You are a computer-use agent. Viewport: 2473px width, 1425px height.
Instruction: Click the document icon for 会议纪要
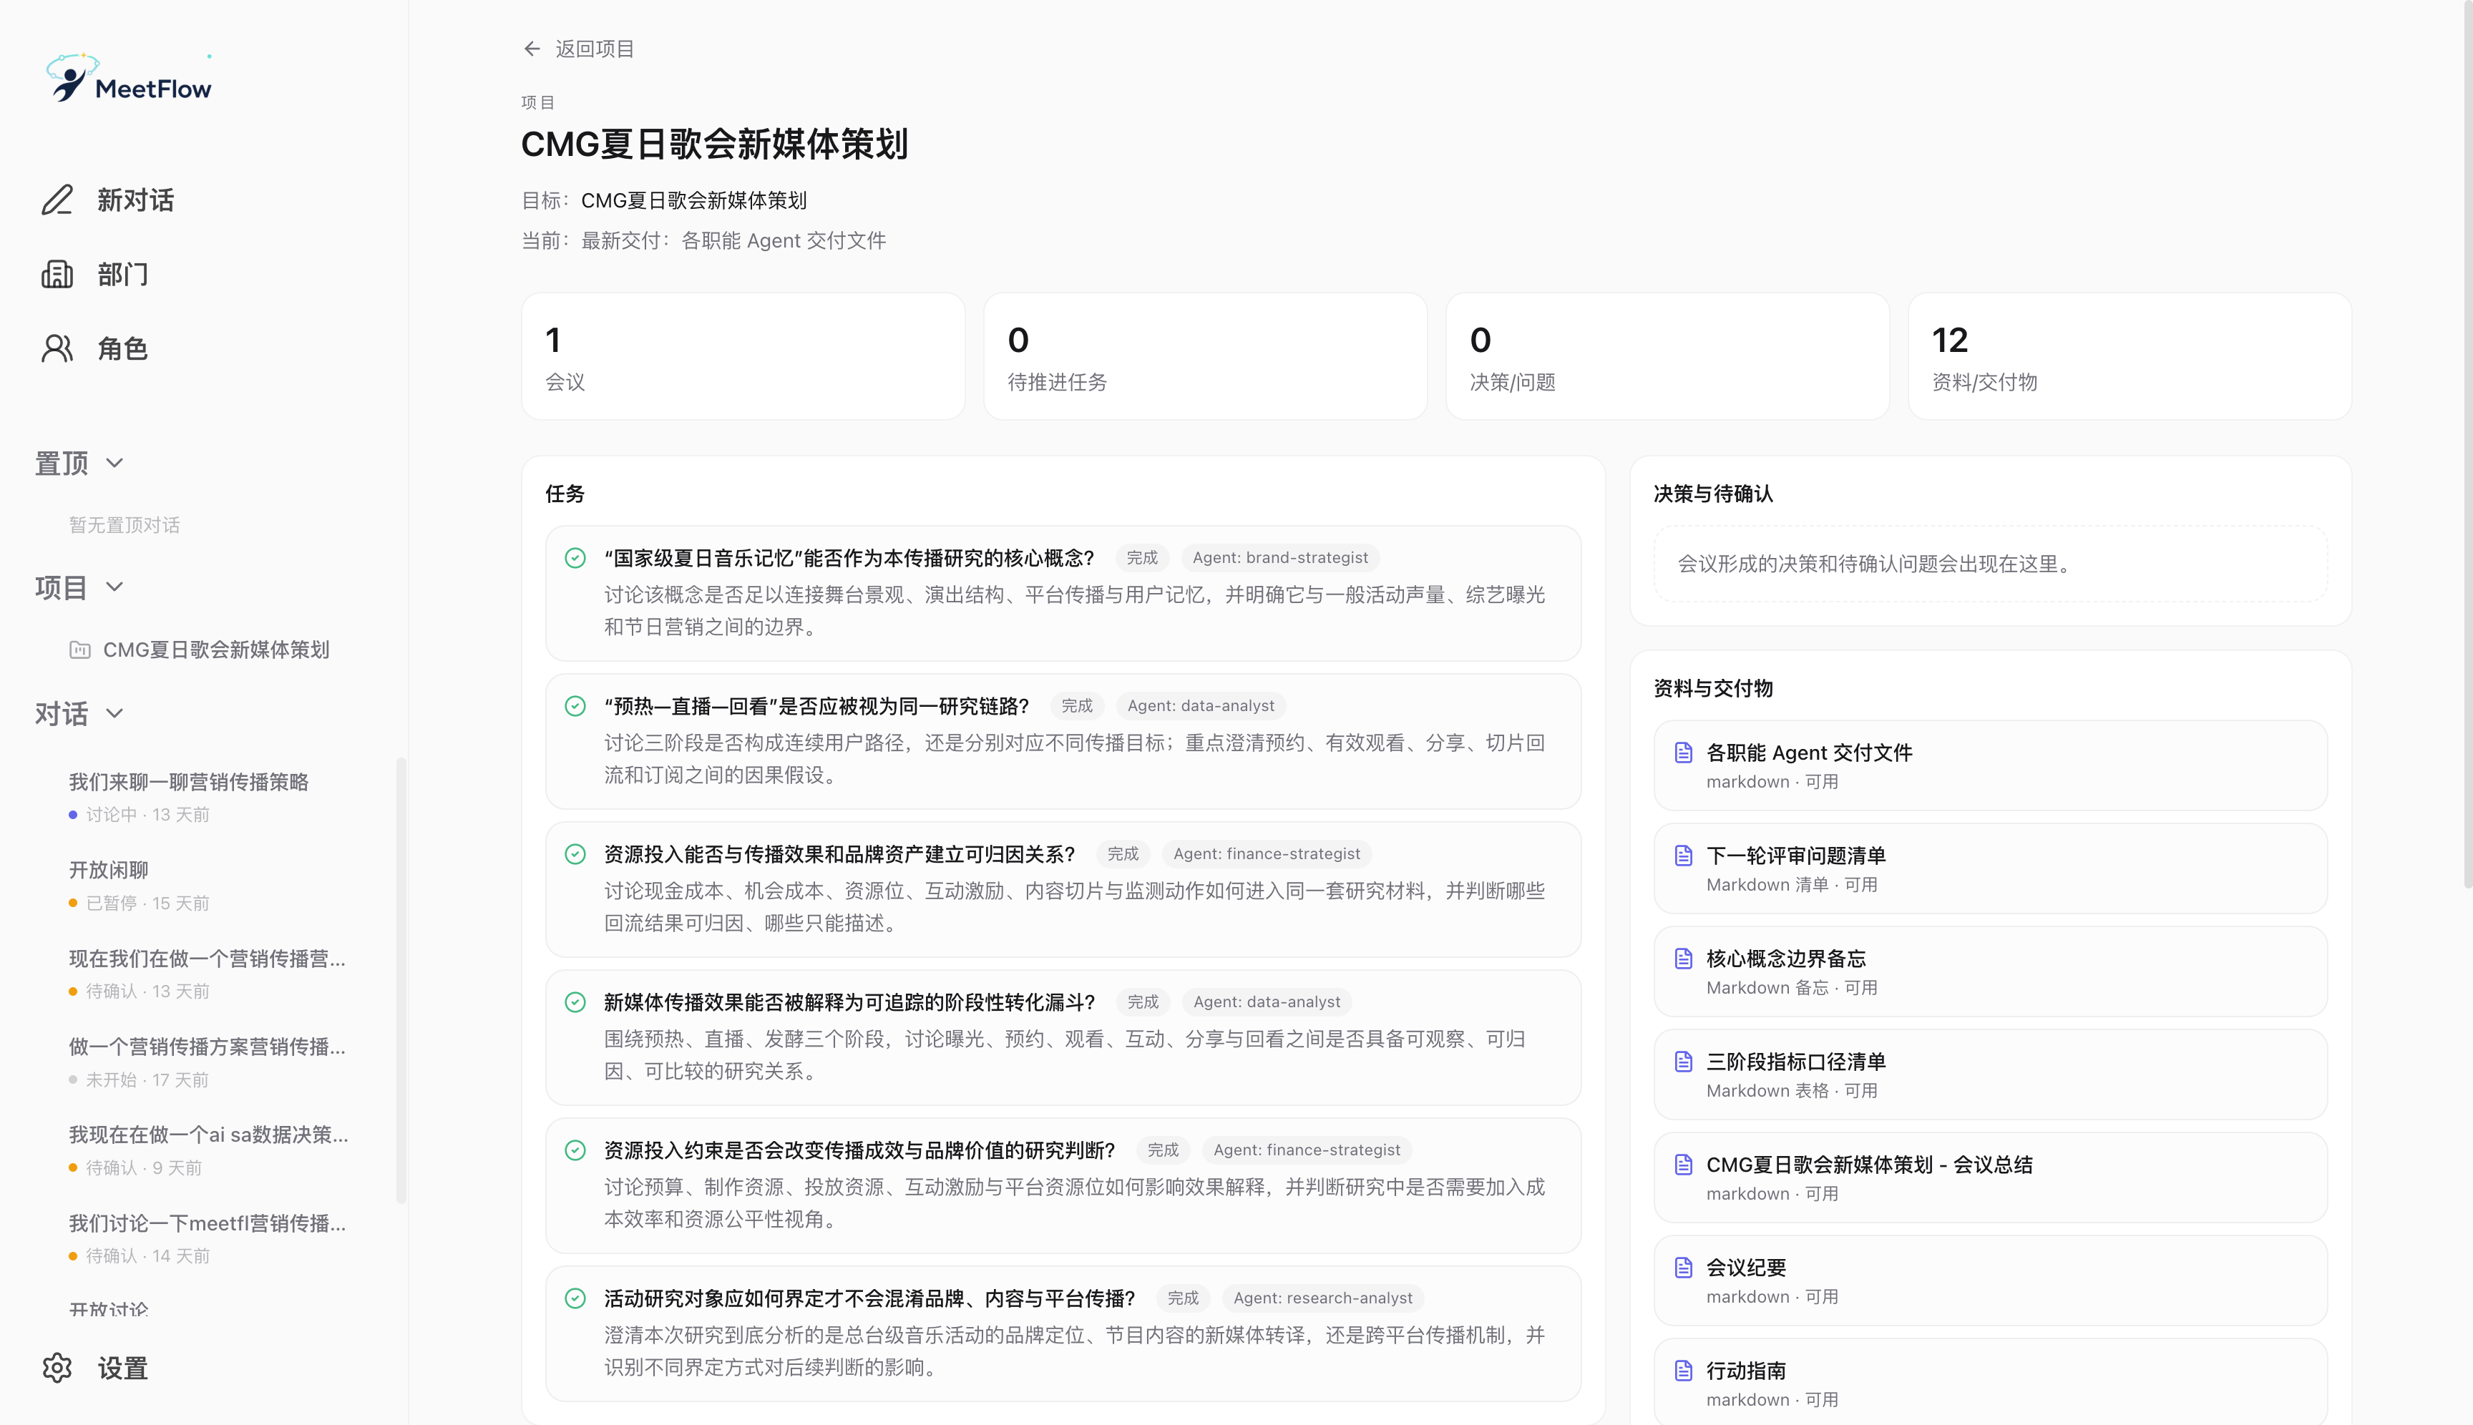(1684, 1268)
